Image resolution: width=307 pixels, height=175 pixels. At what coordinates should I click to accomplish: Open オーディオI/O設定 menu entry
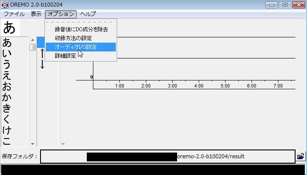[81, 47]
